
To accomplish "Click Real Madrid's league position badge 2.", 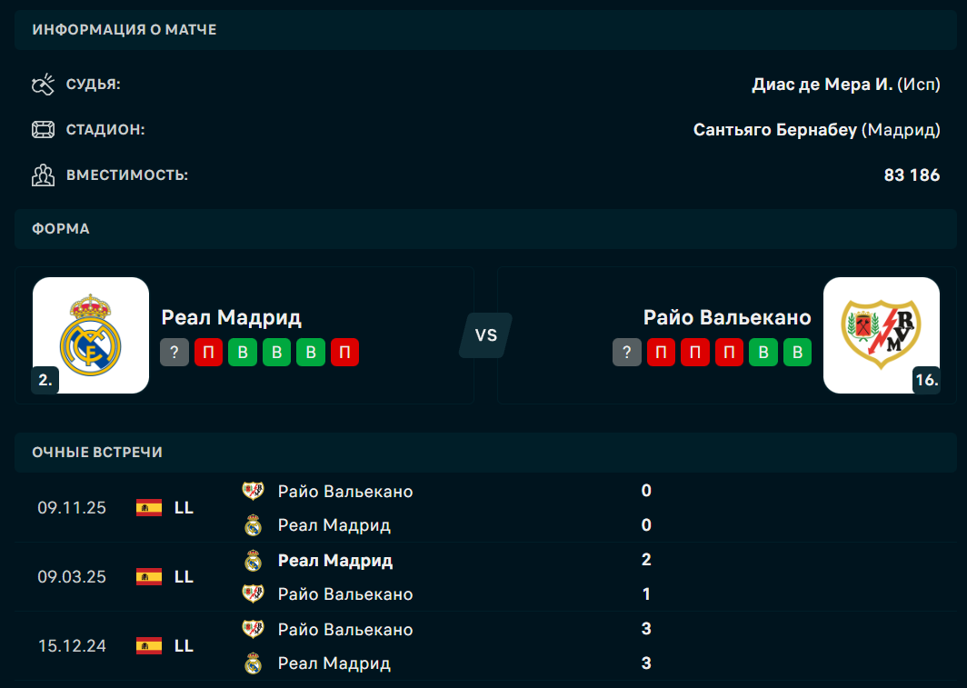I will click(x=45, y=381).
